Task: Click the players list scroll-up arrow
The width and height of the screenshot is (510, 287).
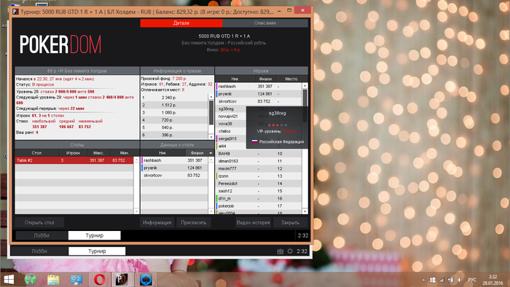Action: 305,86
